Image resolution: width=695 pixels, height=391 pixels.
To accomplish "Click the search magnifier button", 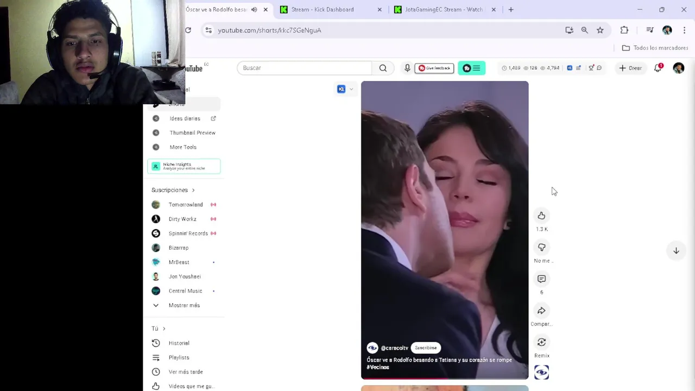I will coord(383,68).
